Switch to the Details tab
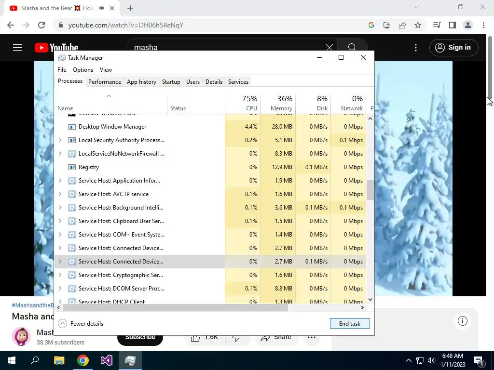Viewport: 494px width, 370px height. tap(214, 82)
